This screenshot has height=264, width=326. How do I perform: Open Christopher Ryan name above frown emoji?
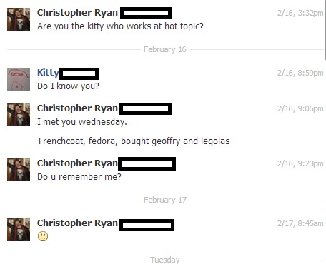click(77, 223)
